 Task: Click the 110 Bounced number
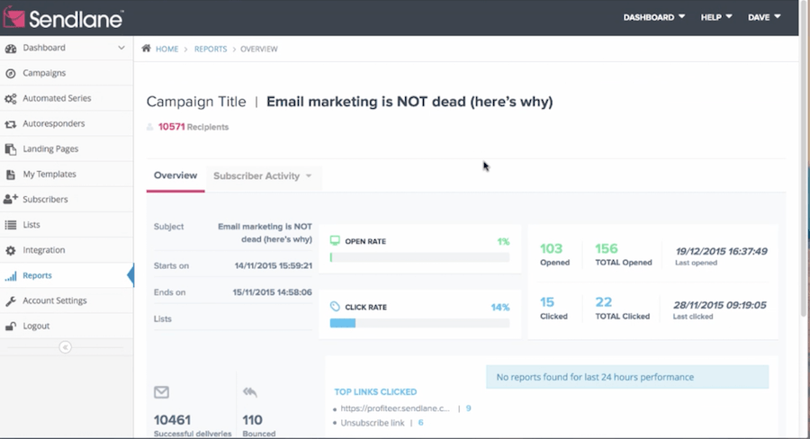pyautogui.click(x=253, y=420)
